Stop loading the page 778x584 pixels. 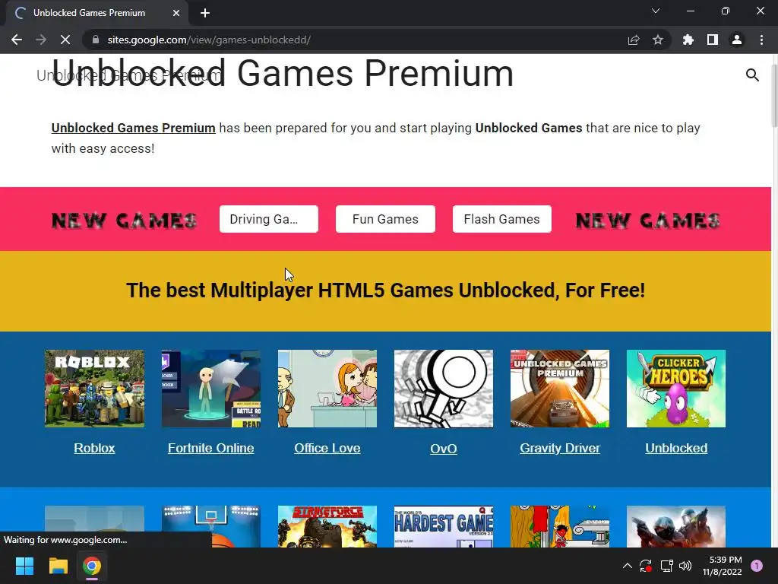pyautogui.click(x=65, y=40)
